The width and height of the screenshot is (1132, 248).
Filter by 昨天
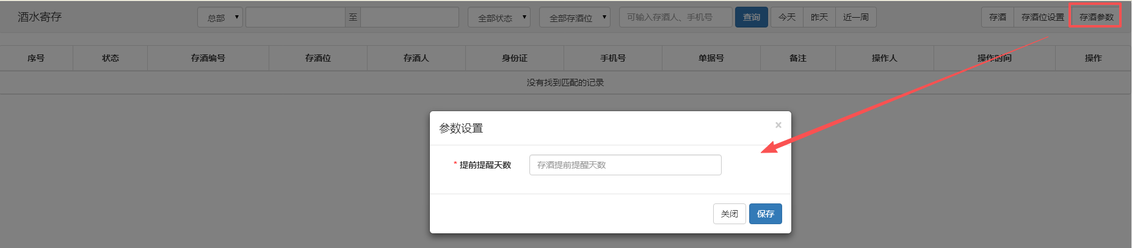point(819,17)
